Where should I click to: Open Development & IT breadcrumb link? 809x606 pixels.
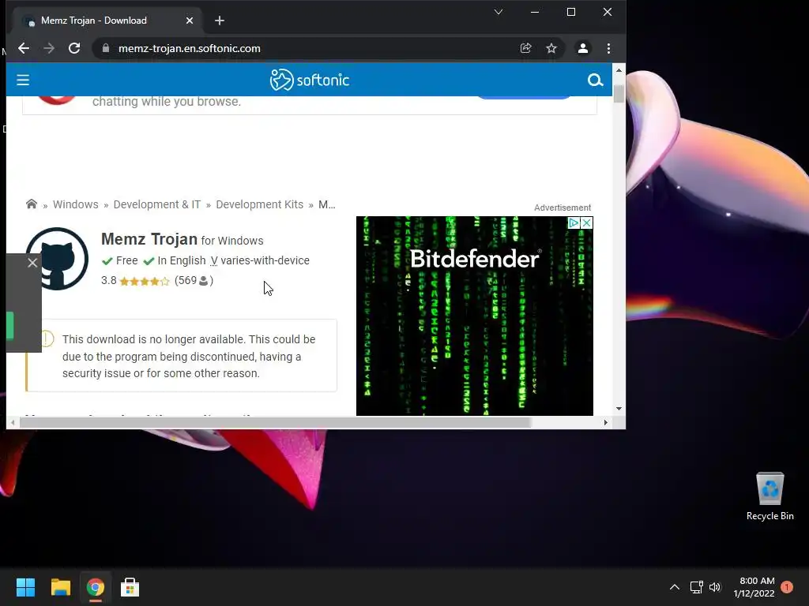157,204
